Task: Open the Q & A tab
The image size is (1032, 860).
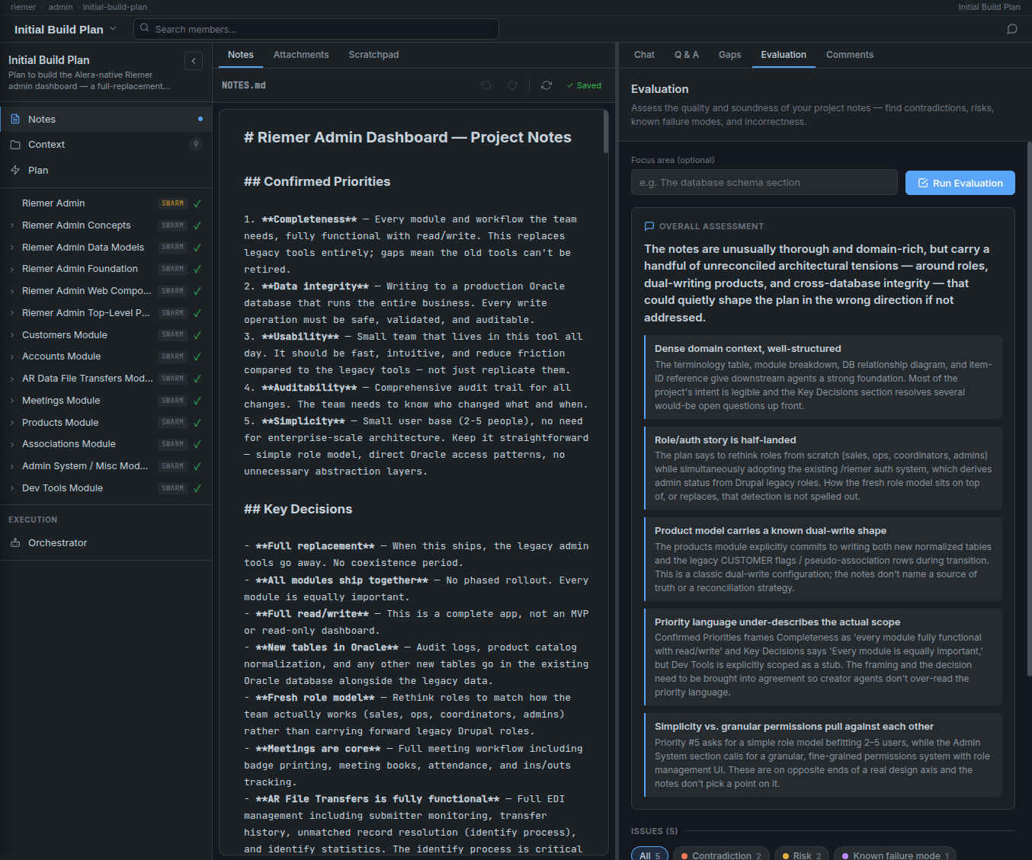Action: pos(686,55)
